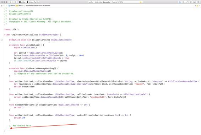Click the '// Dispose of any resources' comment

(x=44, y=74)
